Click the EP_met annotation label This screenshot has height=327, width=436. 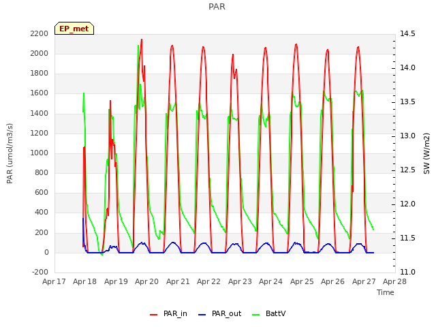pos(74,29)
